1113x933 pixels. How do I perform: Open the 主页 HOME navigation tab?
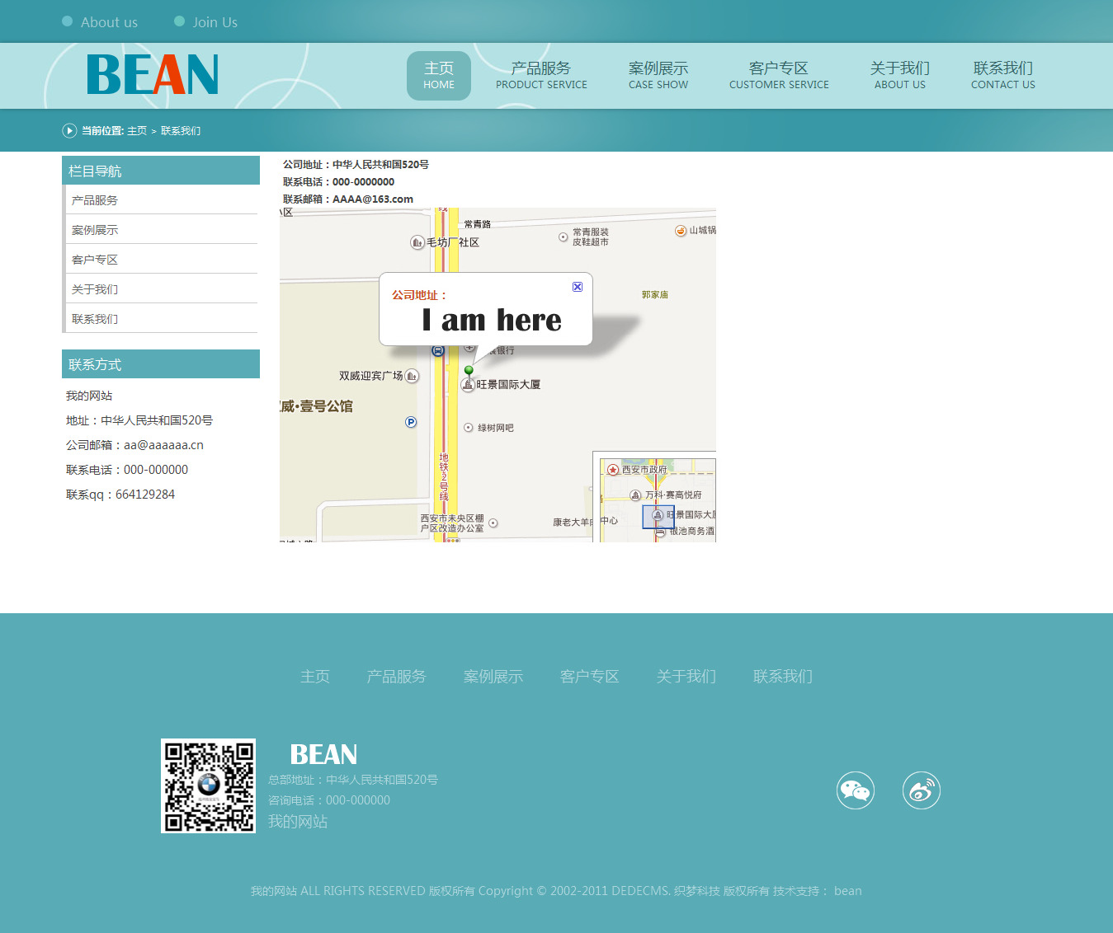point(439,76)
